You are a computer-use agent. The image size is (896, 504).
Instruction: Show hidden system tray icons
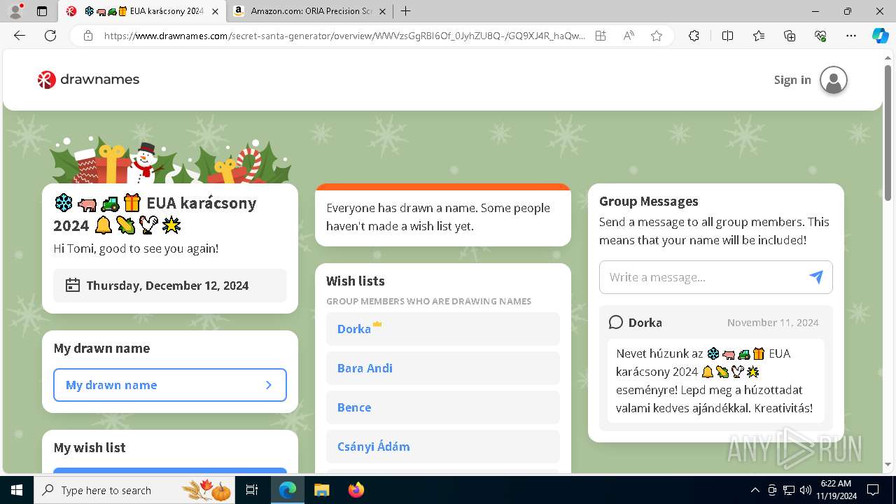[x=755, y=490]
